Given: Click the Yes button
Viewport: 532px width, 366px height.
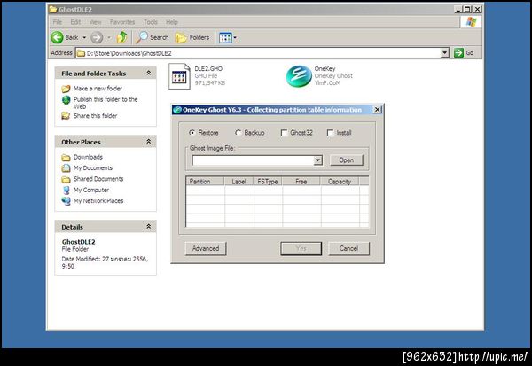Looking at the screenshot, I should click(301, 249).
